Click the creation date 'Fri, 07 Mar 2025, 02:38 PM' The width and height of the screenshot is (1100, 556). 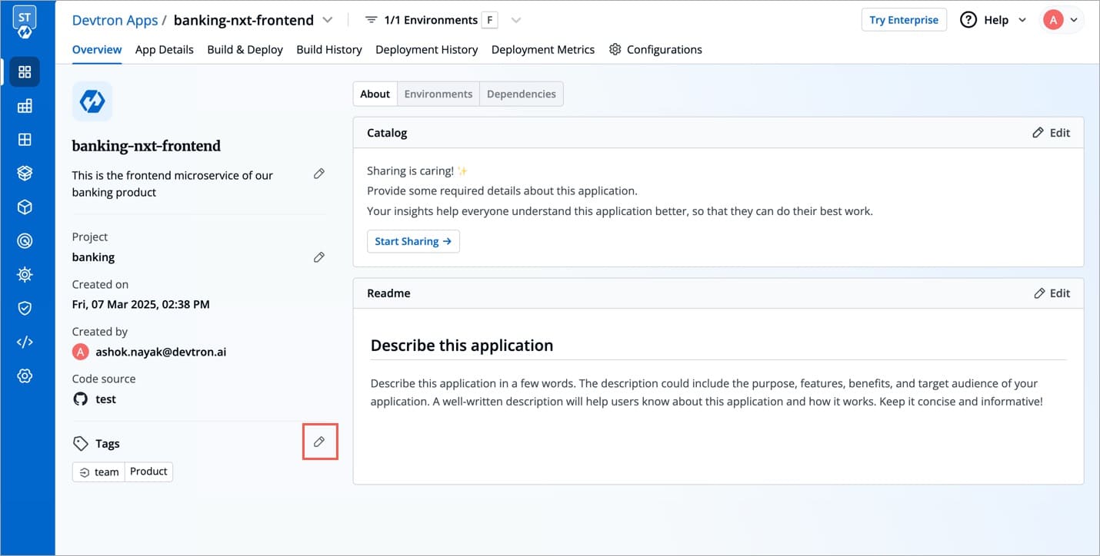[x=141, y=304]
